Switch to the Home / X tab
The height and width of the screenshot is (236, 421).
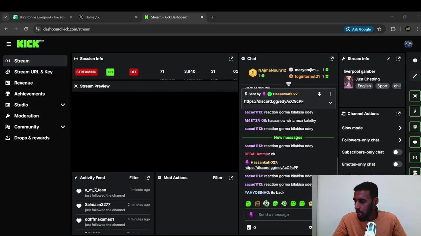[x=108, y=17]
